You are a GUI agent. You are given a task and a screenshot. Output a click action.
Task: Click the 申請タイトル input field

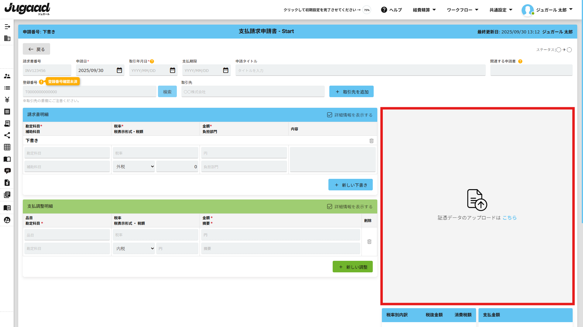click(x=360, y=70)
